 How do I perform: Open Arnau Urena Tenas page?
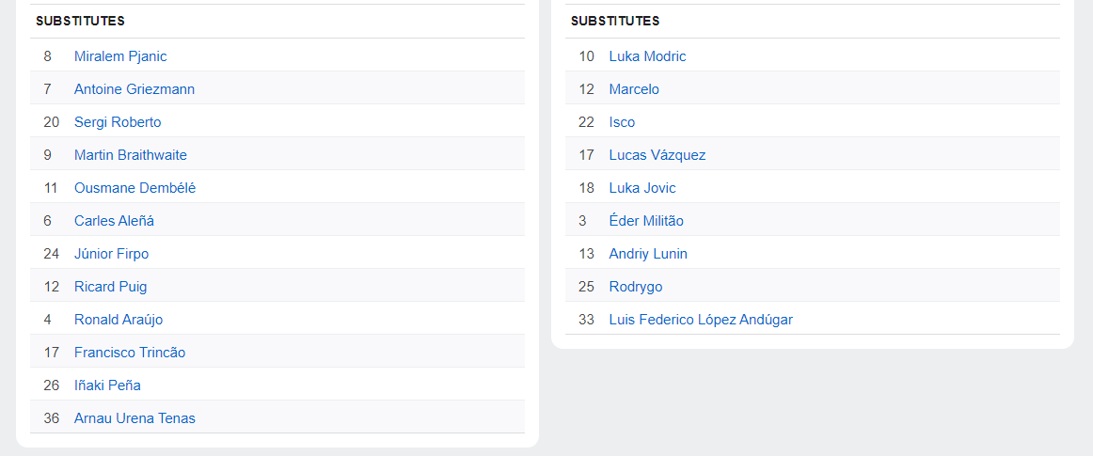pos(135,418)
